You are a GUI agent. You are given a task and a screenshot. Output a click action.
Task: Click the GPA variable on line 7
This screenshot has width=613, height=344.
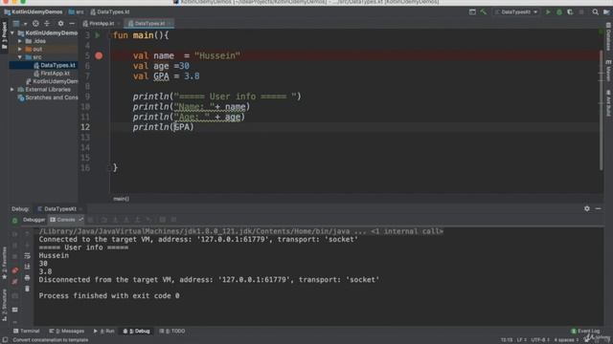(x=161, y=76)
